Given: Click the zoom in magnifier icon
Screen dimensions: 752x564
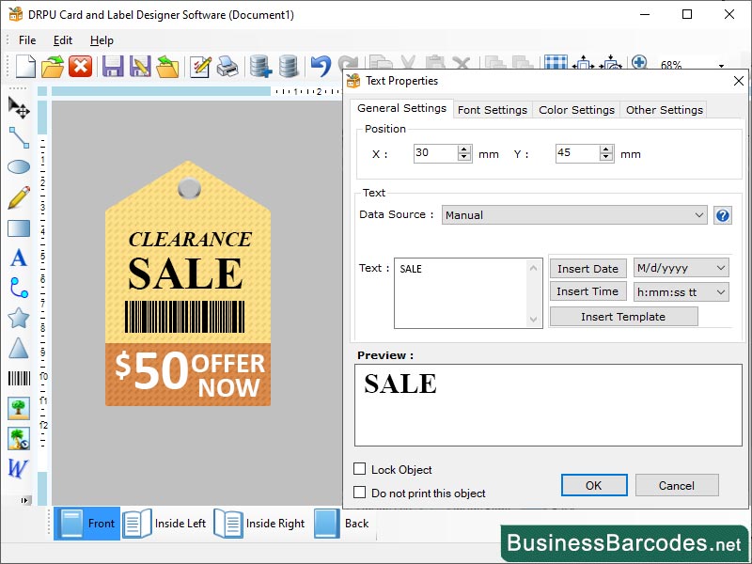Looking at the screenshot, I should point(639,62).
